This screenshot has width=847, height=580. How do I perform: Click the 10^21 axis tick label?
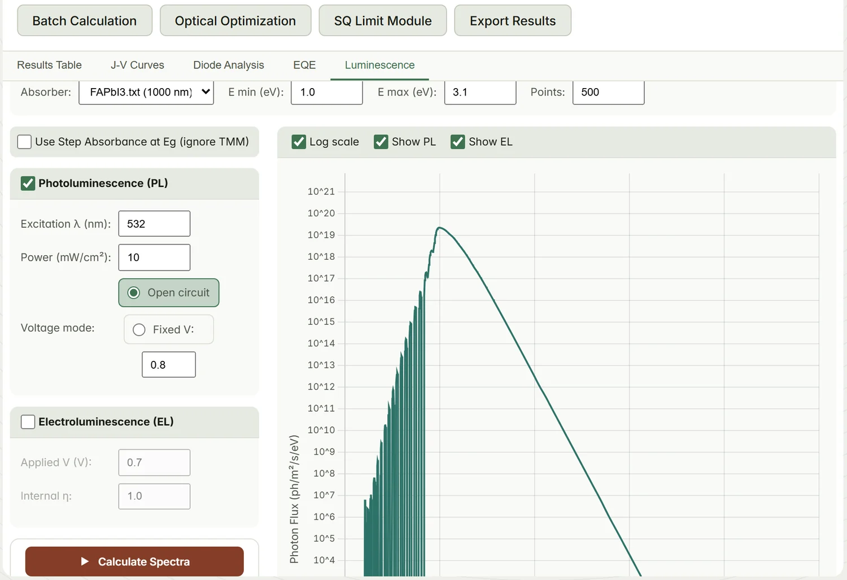tap(321, 192)
